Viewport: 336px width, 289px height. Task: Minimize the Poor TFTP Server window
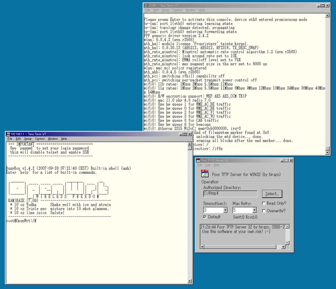coord(282,160)
